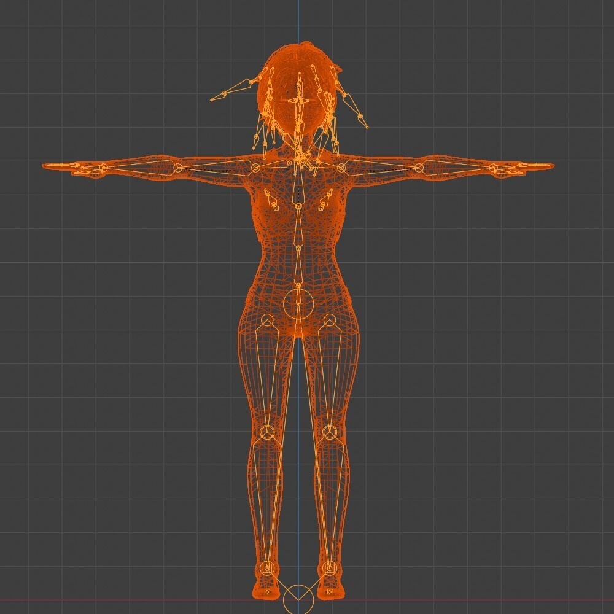Select the ankle joint on the viewer's left foot
The width and height of the screenshot is (614, 614).
click(267, 567)
